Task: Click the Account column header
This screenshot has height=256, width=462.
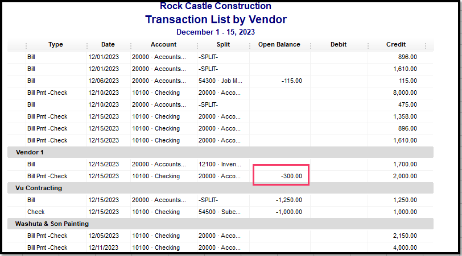Action: pyautogui.click(x=163, y=44)
